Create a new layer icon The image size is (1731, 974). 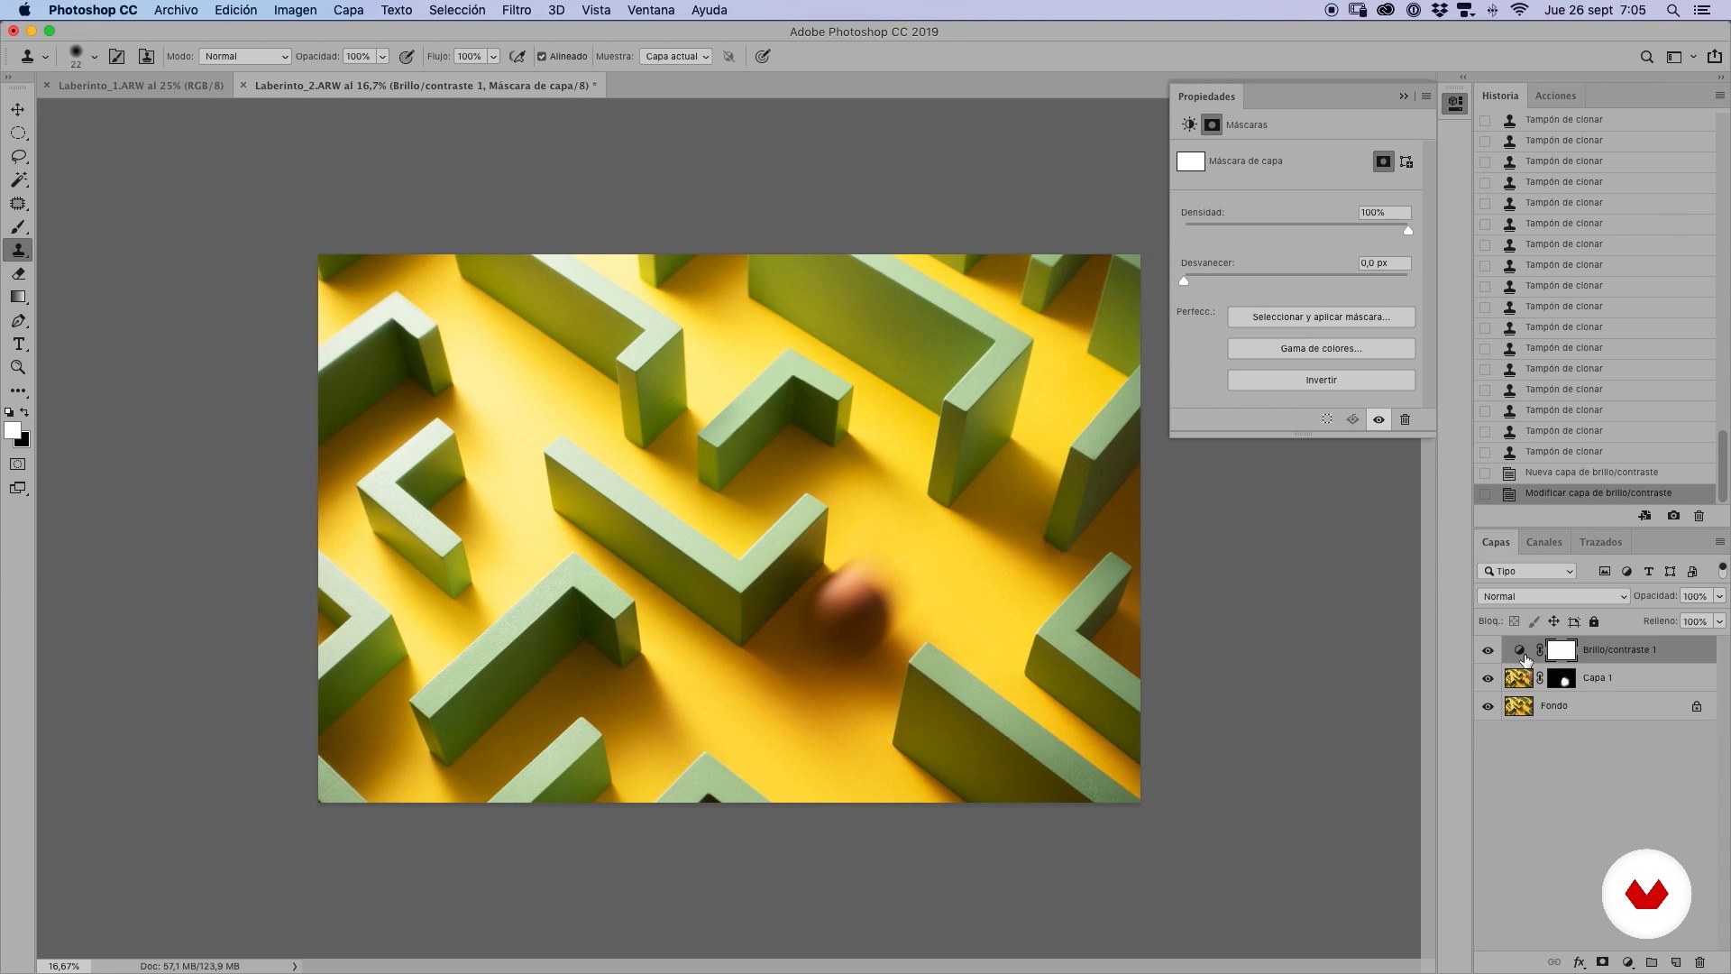[x=1676, y=962]
